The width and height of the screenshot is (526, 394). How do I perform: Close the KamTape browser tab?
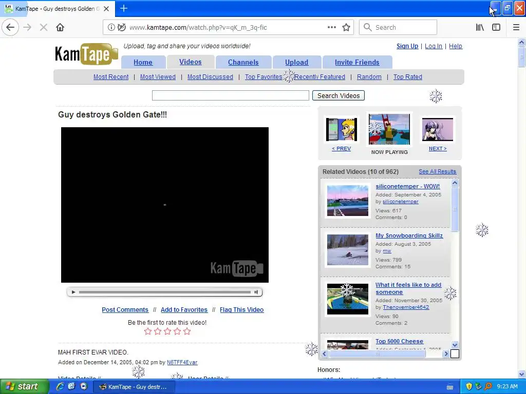coord(106,9)
